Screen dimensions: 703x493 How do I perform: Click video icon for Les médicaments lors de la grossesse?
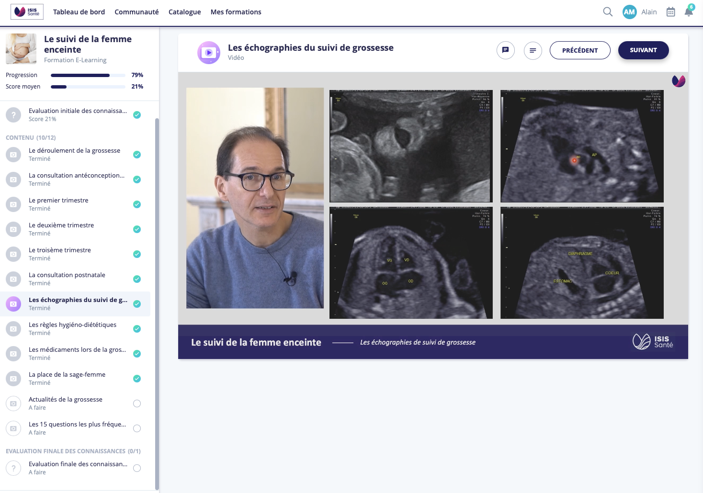[13, 354]
